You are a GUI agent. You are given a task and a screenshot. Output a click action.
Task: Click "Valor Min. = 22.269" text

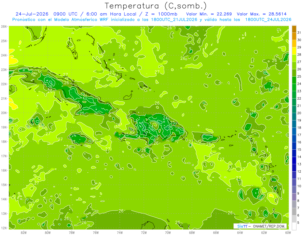(209, 14)
